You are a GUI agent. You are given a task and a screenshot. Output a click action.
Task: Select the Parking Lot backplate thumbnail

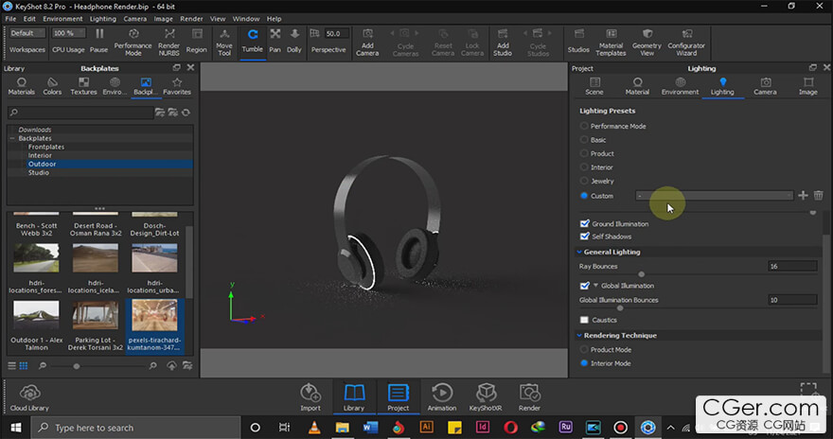coord(96,316)
